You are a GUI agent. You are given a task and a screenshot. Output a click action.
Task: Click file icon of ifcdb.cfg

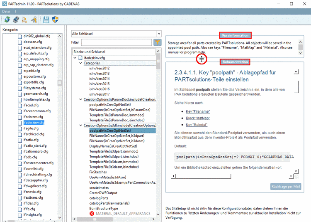[x=20, y=157]
